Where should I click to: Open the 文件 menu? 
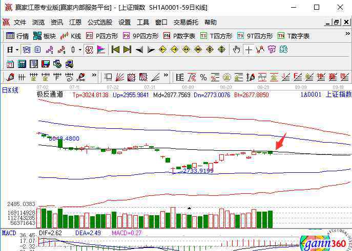(x=20, y=22)
